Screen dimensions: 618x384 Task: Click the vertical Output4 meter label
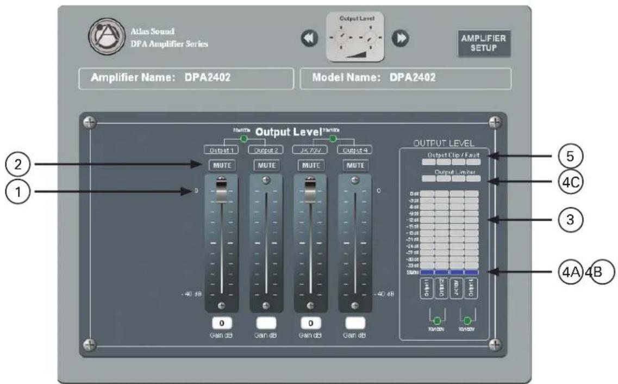coord(471,288)
